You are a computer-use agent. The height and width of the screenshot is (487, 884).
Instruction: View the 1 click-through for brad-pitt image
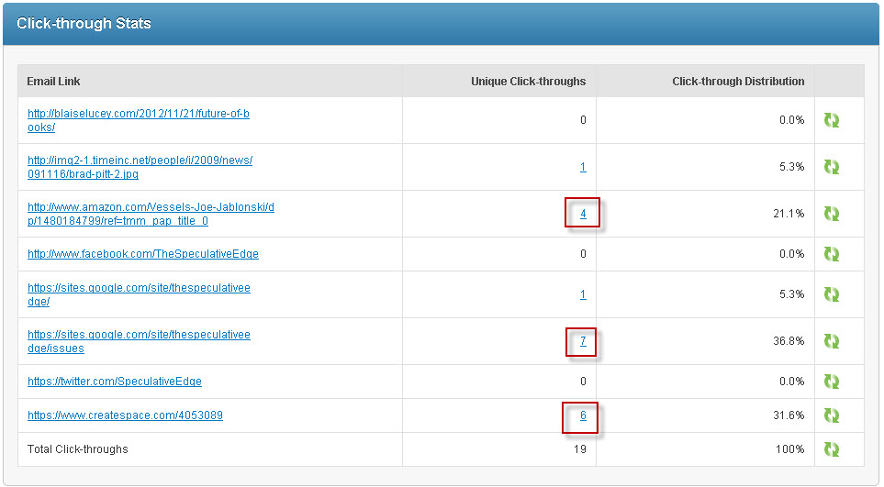tap(583, 167)
